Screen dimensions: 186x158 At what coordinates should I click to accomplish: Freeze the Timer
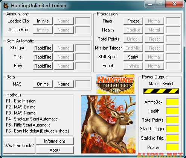[x=133, y=21]
